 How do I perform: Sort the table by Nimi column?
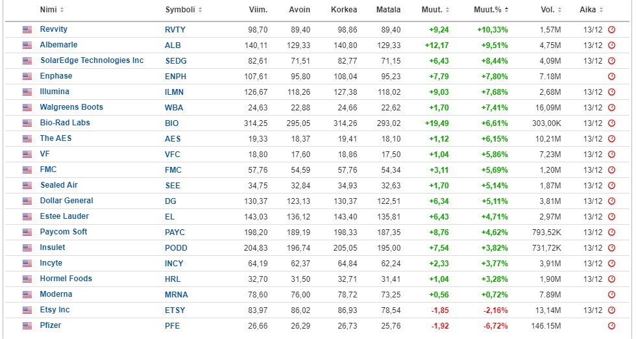coord(51,9)
